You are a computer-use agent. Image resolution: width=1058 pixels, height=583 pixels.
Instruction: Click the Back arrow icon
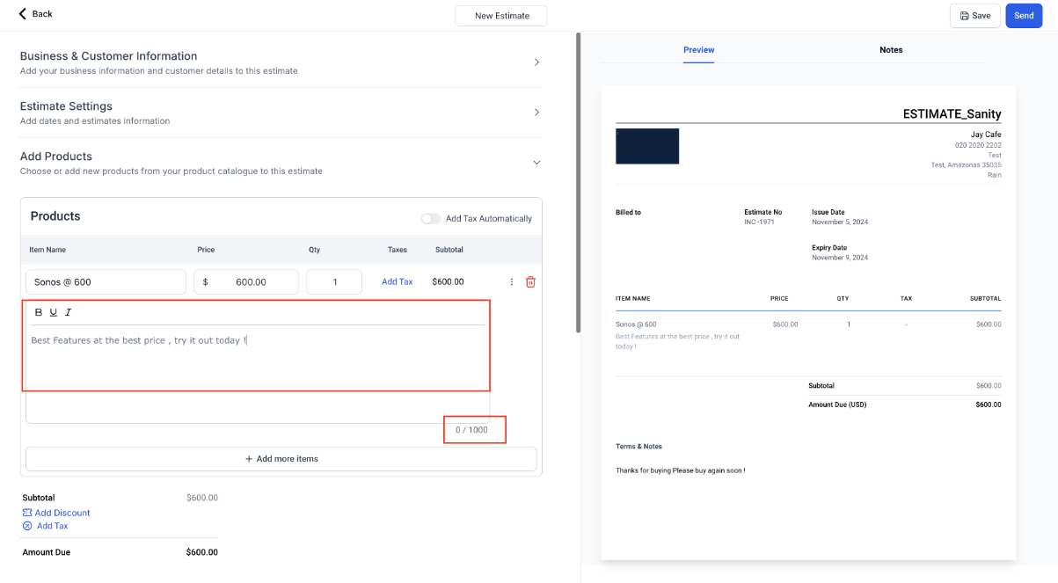[23, 13]
